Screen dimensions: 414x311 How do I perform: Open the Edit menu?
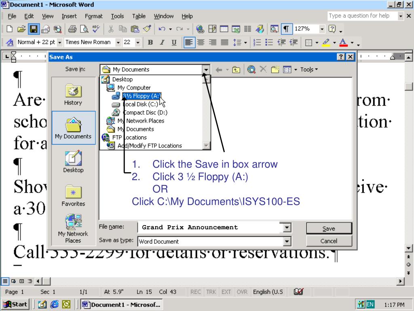[29, 16]
